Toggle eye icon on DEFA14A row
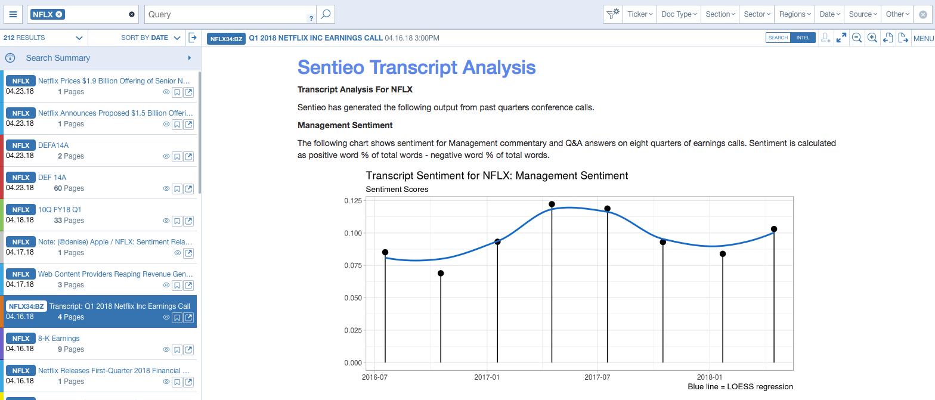 click(x=166, y=156)
